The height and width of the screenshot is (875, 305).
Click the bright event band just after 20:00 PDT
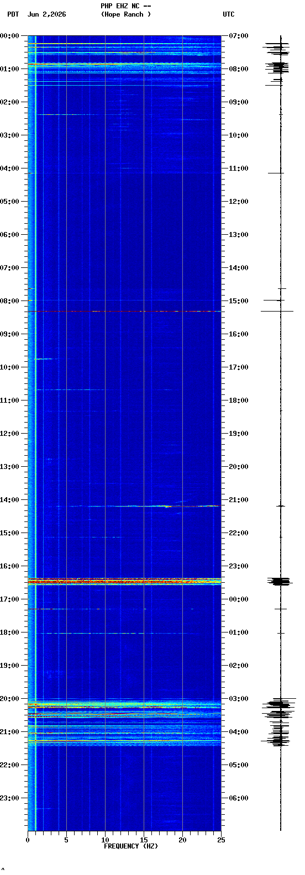click(x=124, y=704)
